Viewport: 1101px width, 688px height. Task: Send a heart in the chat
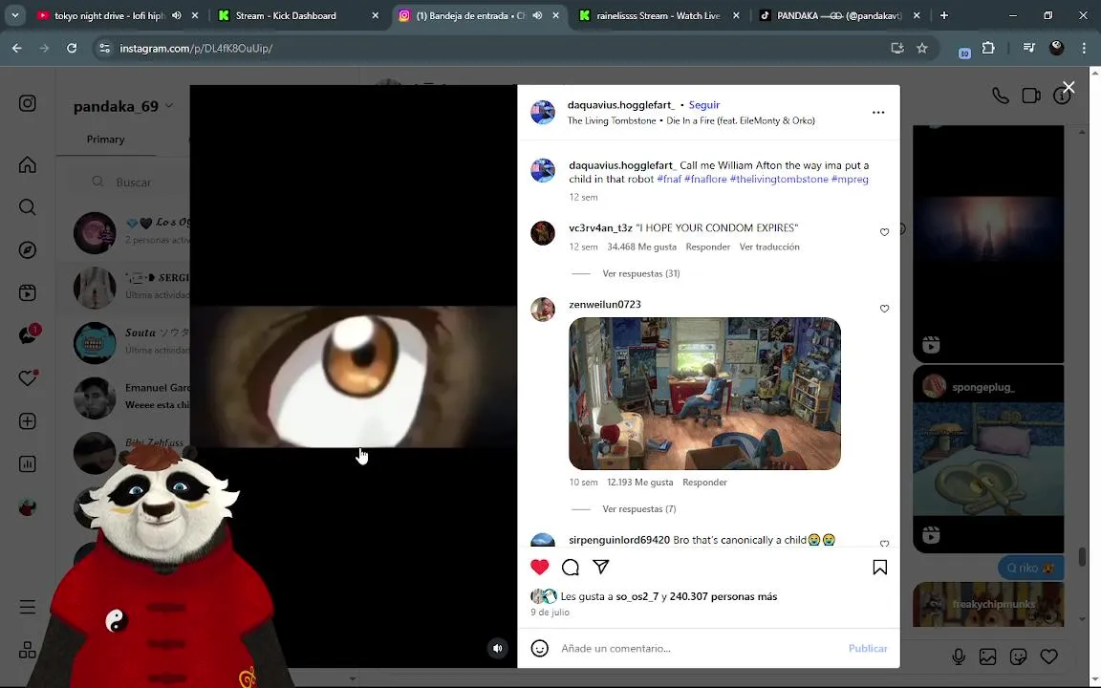[x=1048, y=656]
